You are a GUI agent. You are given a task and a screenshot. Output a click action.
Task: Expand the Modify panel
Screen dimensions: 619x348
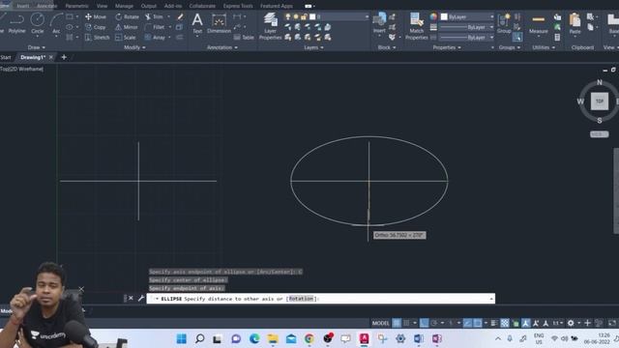tap(134, 47)
